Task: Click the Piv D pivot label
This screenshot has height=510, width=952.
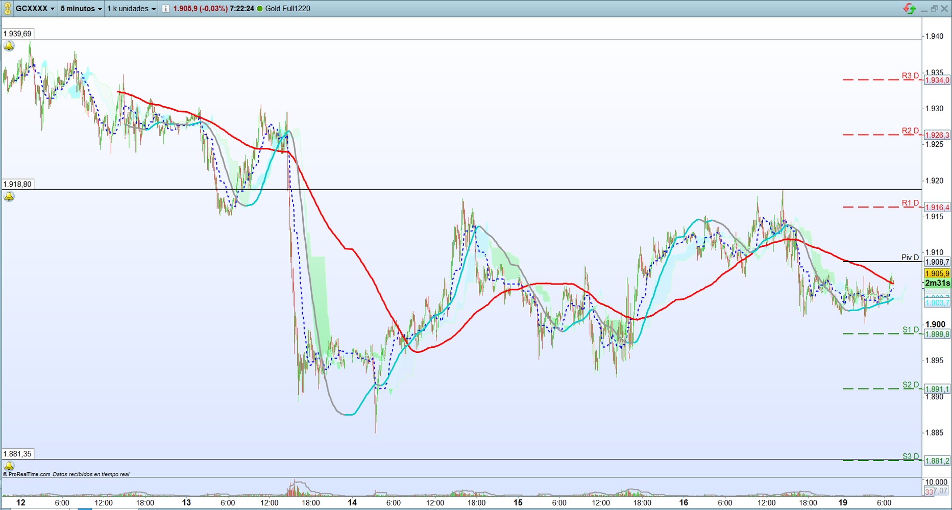Action: 910,258
